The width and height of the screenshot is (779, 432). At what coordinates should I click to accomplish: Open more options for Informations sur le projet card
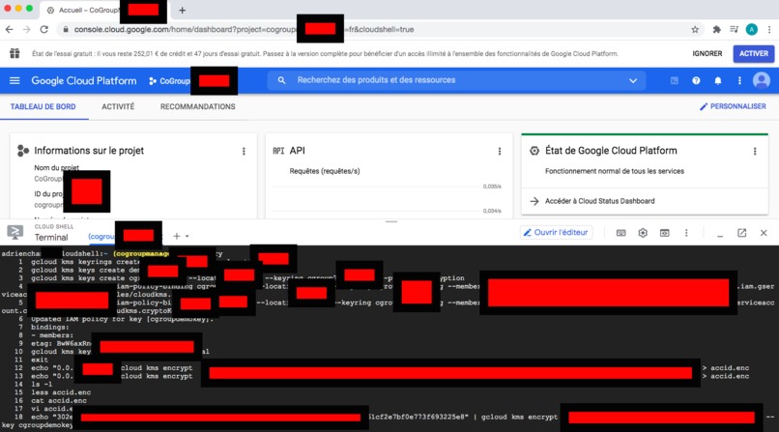(244, 151)
